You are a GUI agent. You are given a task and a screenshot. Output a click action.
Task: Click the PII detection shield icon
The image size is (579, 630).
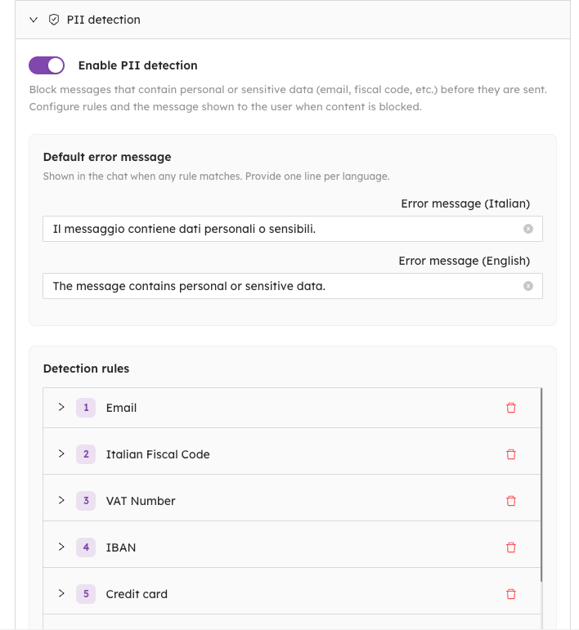pos(54,20)
